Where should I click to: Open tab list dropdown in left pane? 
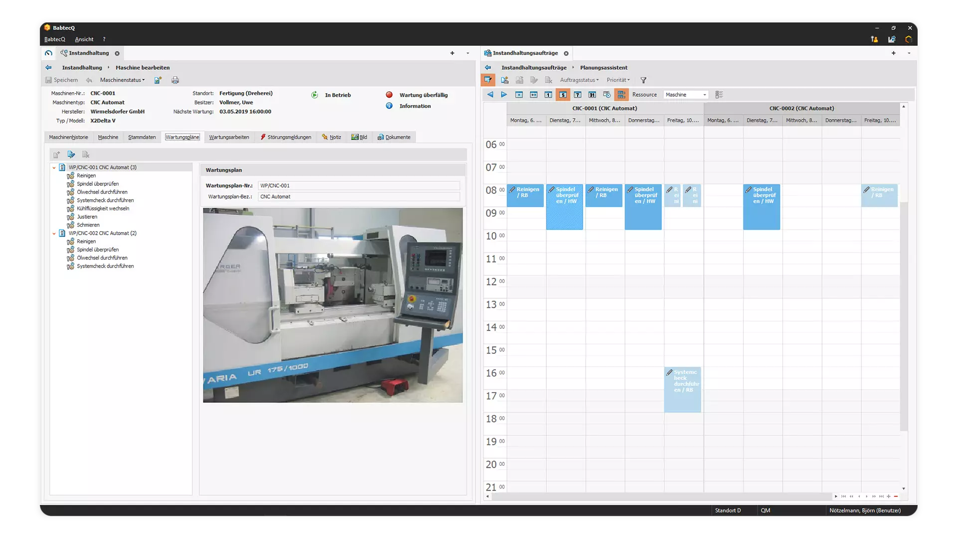(x=468, y=53)
